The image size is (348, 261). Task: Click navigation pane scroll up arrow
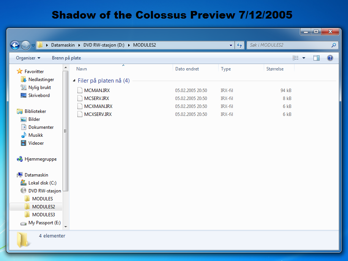(66, 67)
